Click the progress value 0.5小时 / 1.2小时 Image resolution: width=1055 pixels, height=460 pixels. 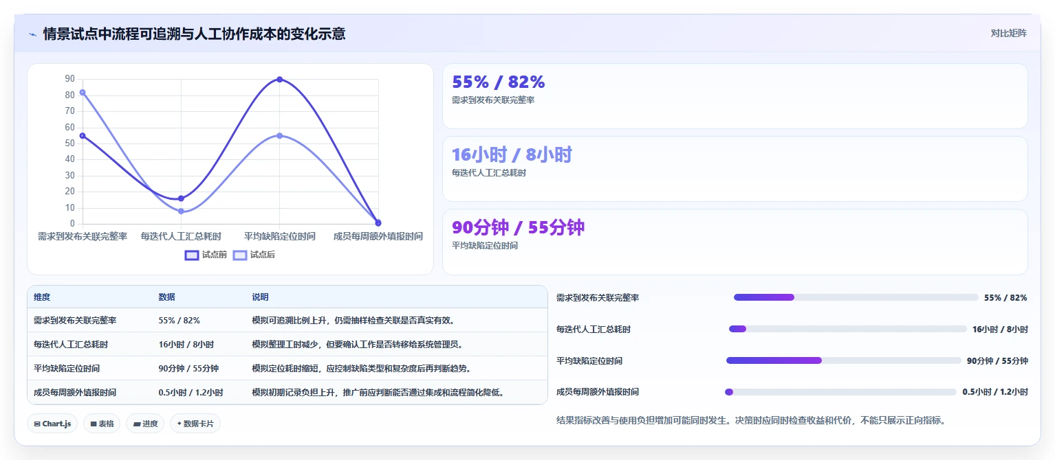pos(995,392)
